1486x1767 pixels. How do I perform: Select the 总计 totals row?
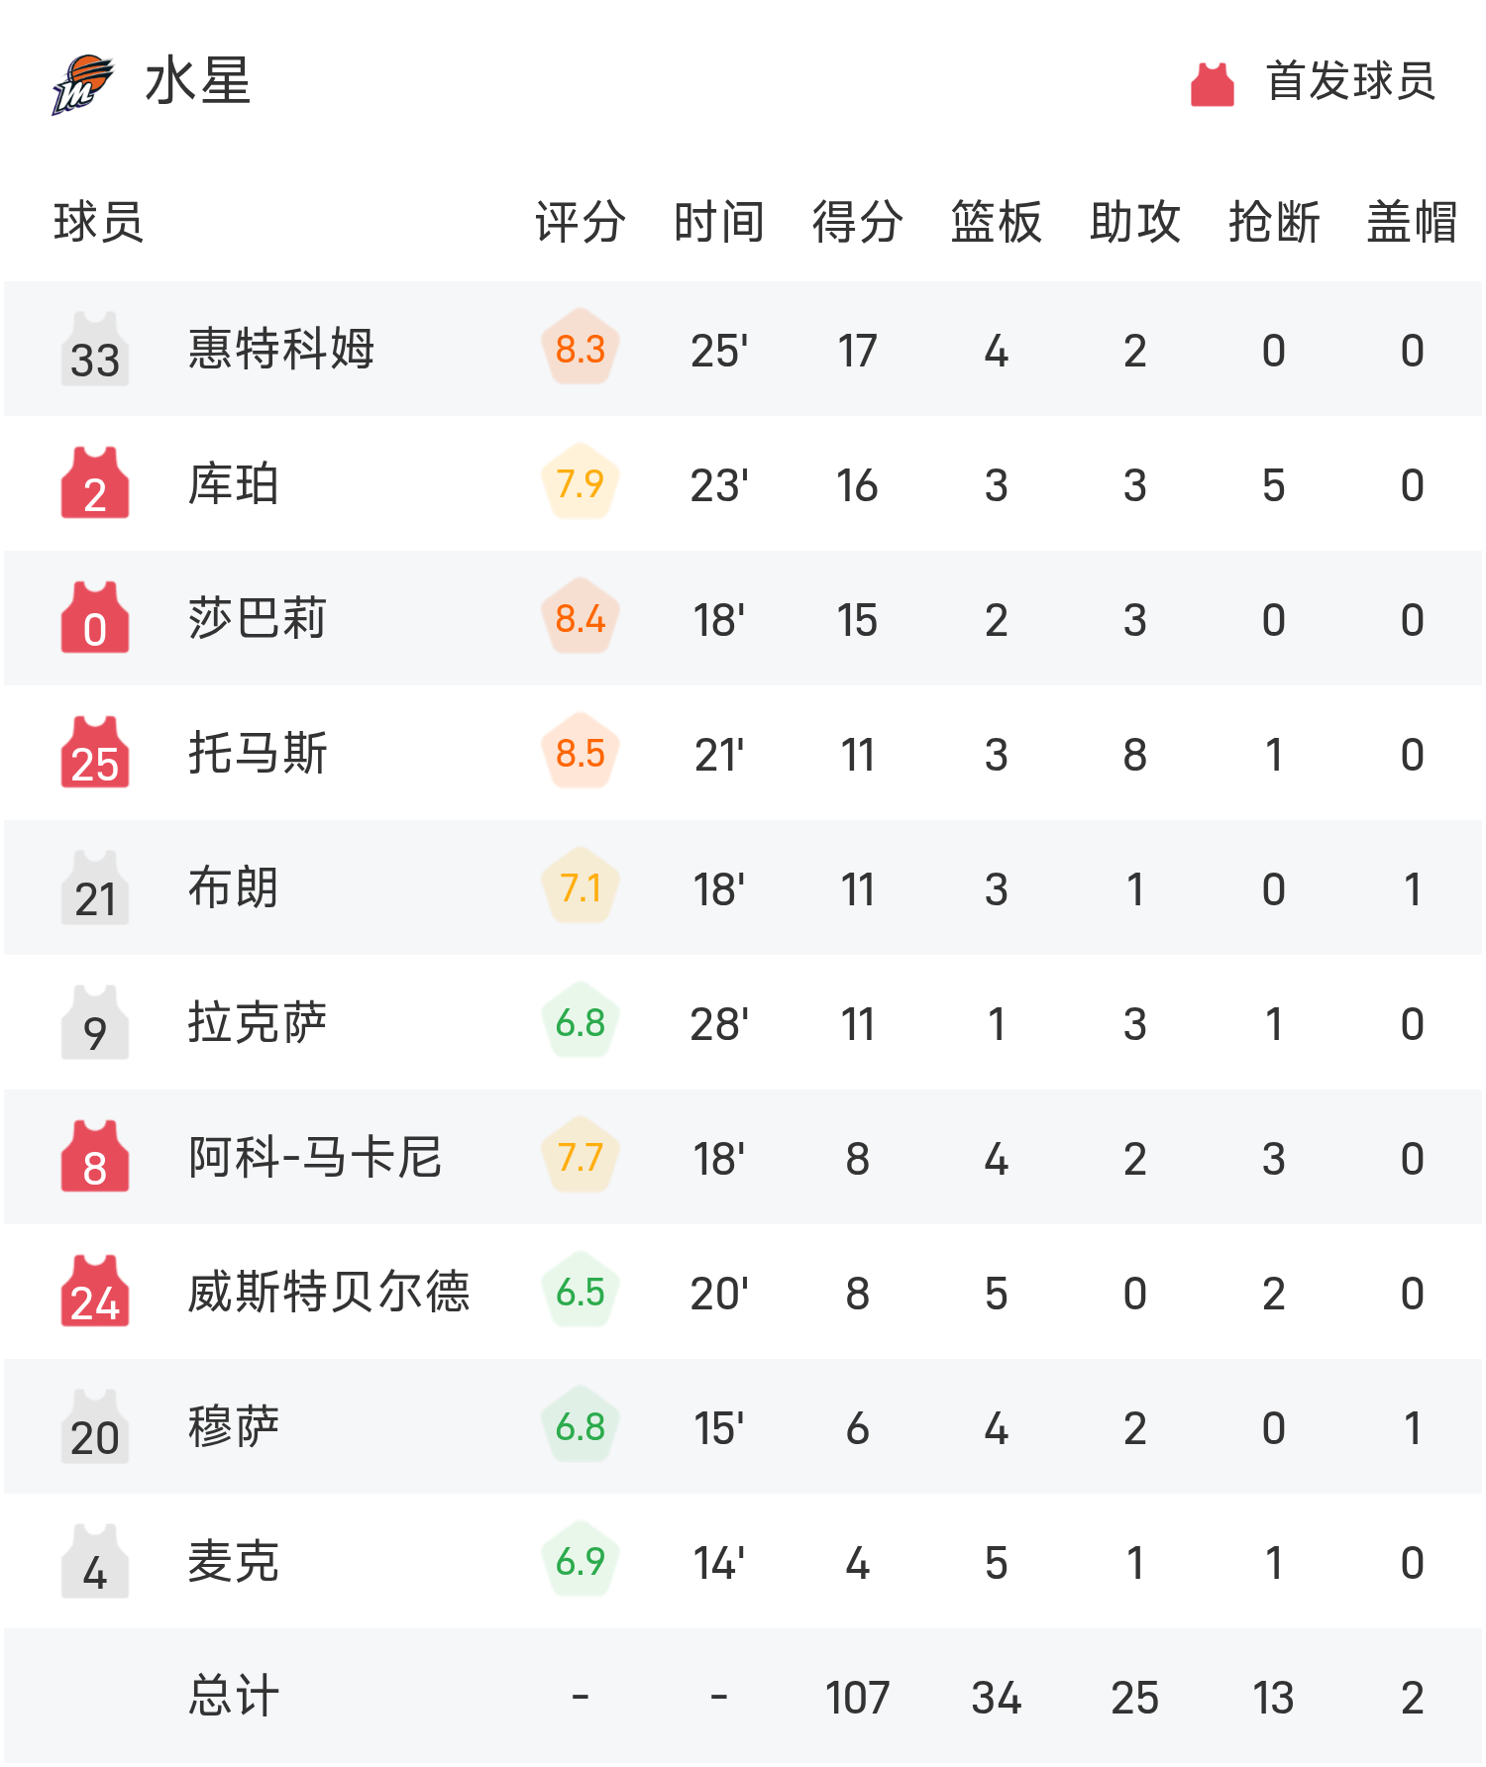point(743,1696)
